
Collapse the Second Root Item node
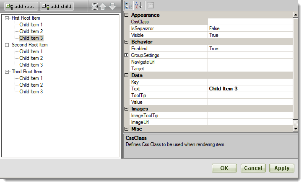click(x=7, y=45)
